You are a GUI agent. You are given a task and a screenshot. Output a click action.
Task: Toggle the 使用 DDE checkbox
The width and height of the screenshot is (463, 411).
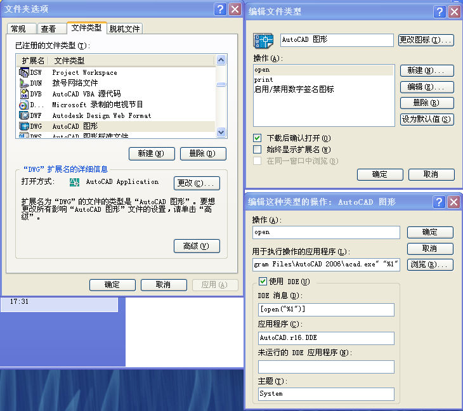pyautogui.click(x=263, y=281)
